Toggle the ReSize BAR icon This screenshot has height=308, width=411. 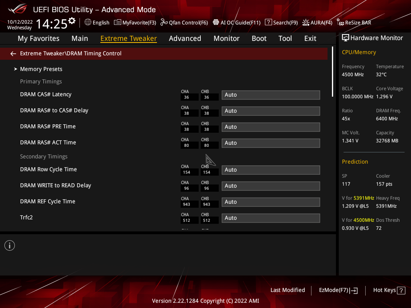point(340,22)
